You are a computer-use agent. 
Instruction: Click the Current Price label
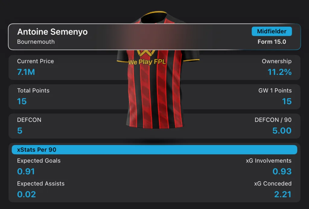[x=36, y=61]
